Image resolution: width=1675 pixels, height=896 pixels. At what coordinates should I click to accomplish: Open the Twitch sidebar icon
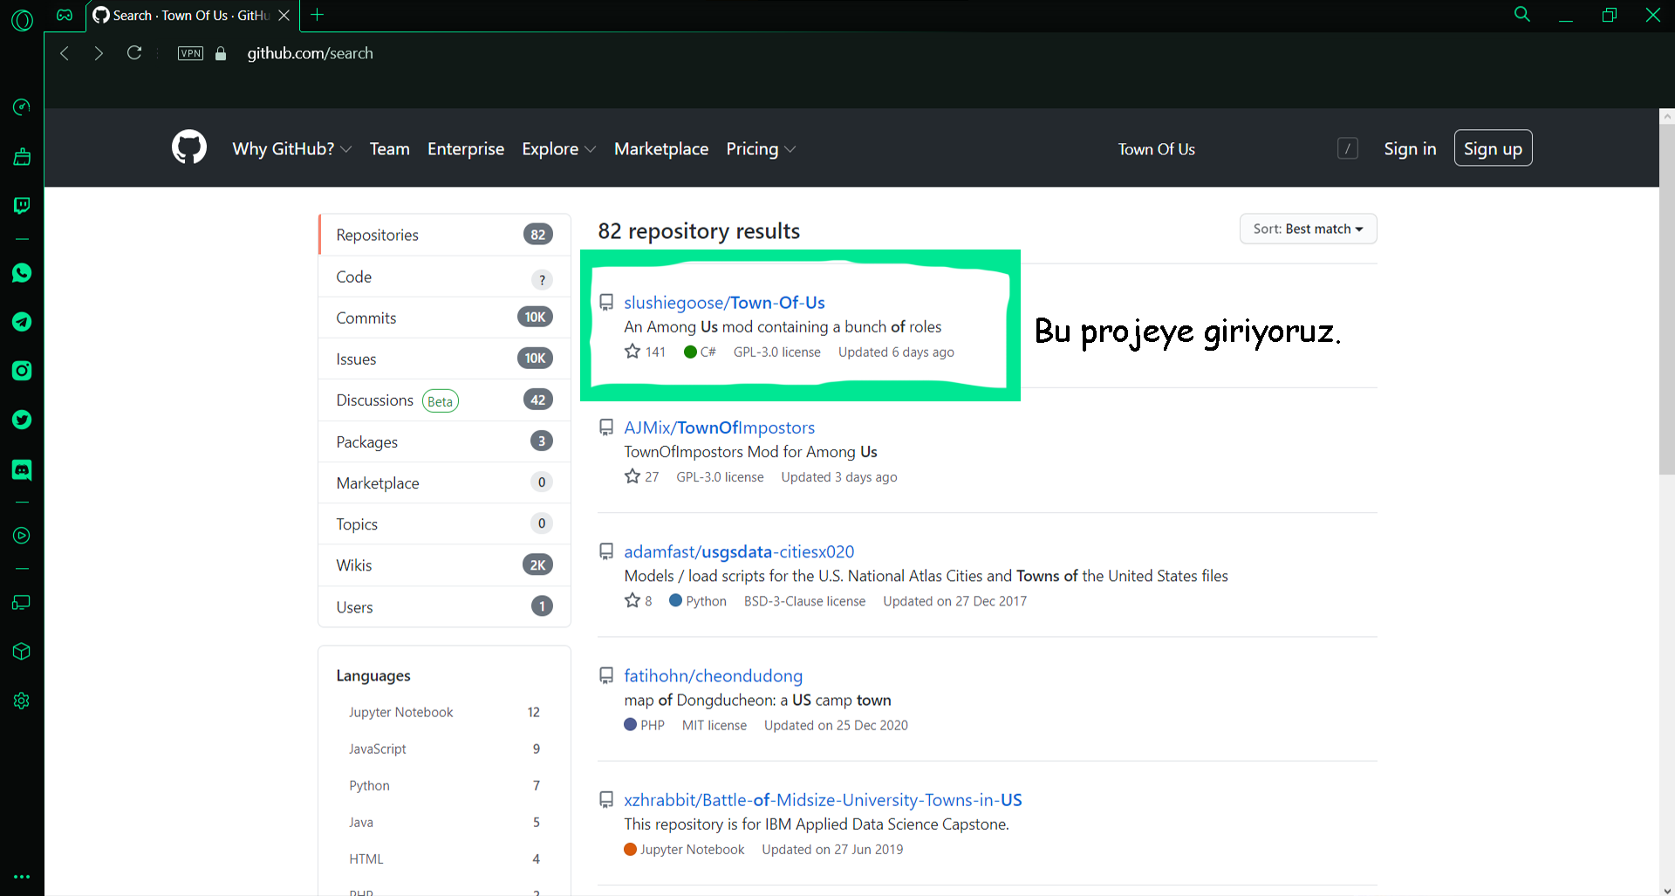pos(22,205)
